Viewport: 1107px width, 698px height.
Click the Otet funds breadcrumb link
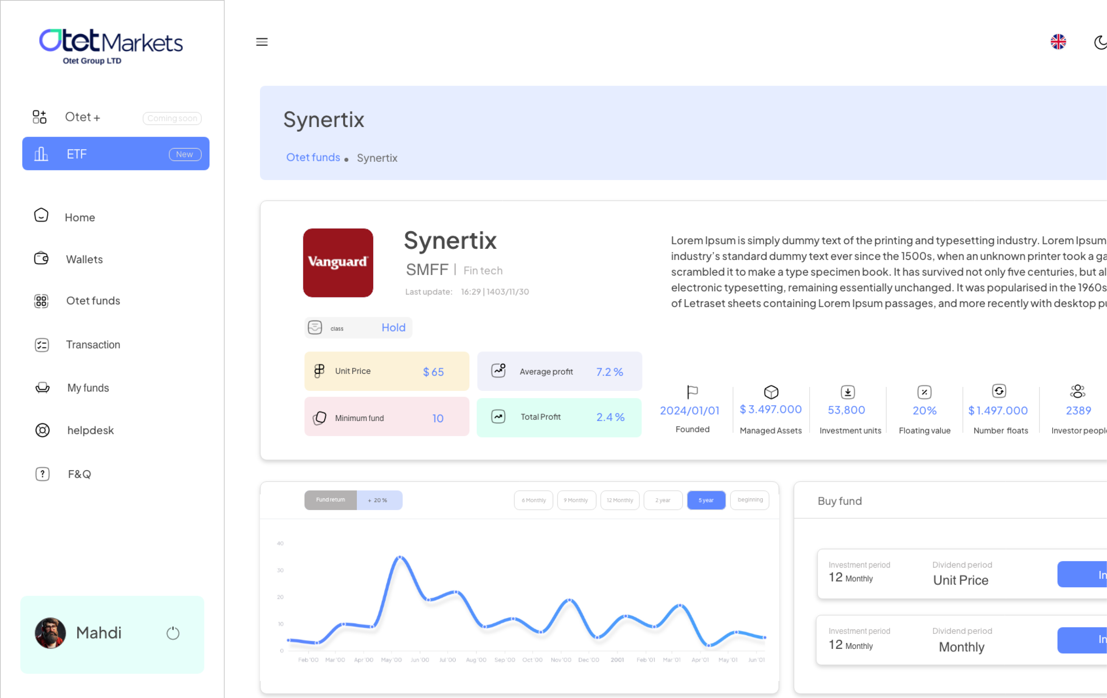pyautogui.click(x=313, y=157)
